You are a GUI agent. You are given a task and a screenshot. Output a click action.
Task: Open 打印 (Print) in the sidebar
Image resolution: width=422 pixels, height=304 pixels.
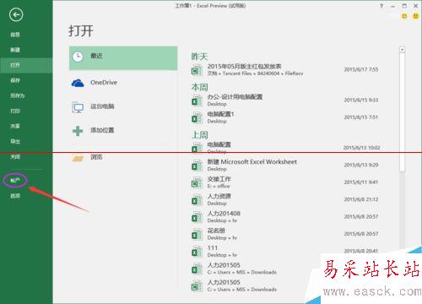(x=15, y=111)
